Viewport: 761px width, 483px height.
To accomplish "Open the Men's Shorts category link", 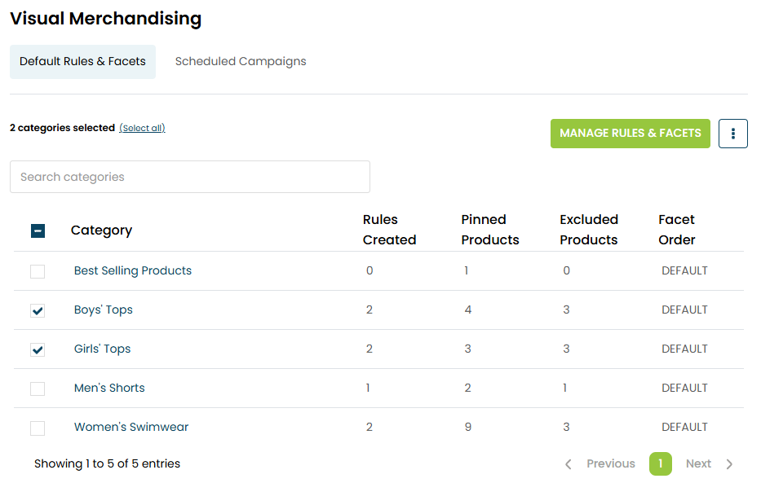I will [x=109, y=389].
